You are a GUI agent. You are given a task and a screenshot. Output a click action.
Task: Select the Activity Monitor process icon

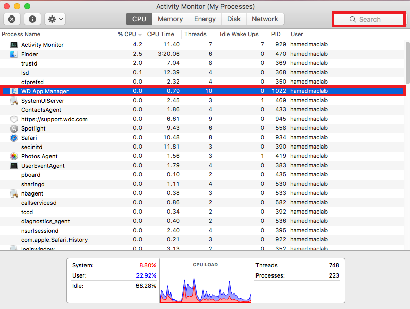[x=14, y=45]
